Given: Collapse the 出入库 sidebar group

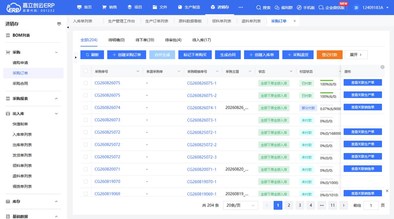Looking at the screenshot, I should [x=56, y=114].
